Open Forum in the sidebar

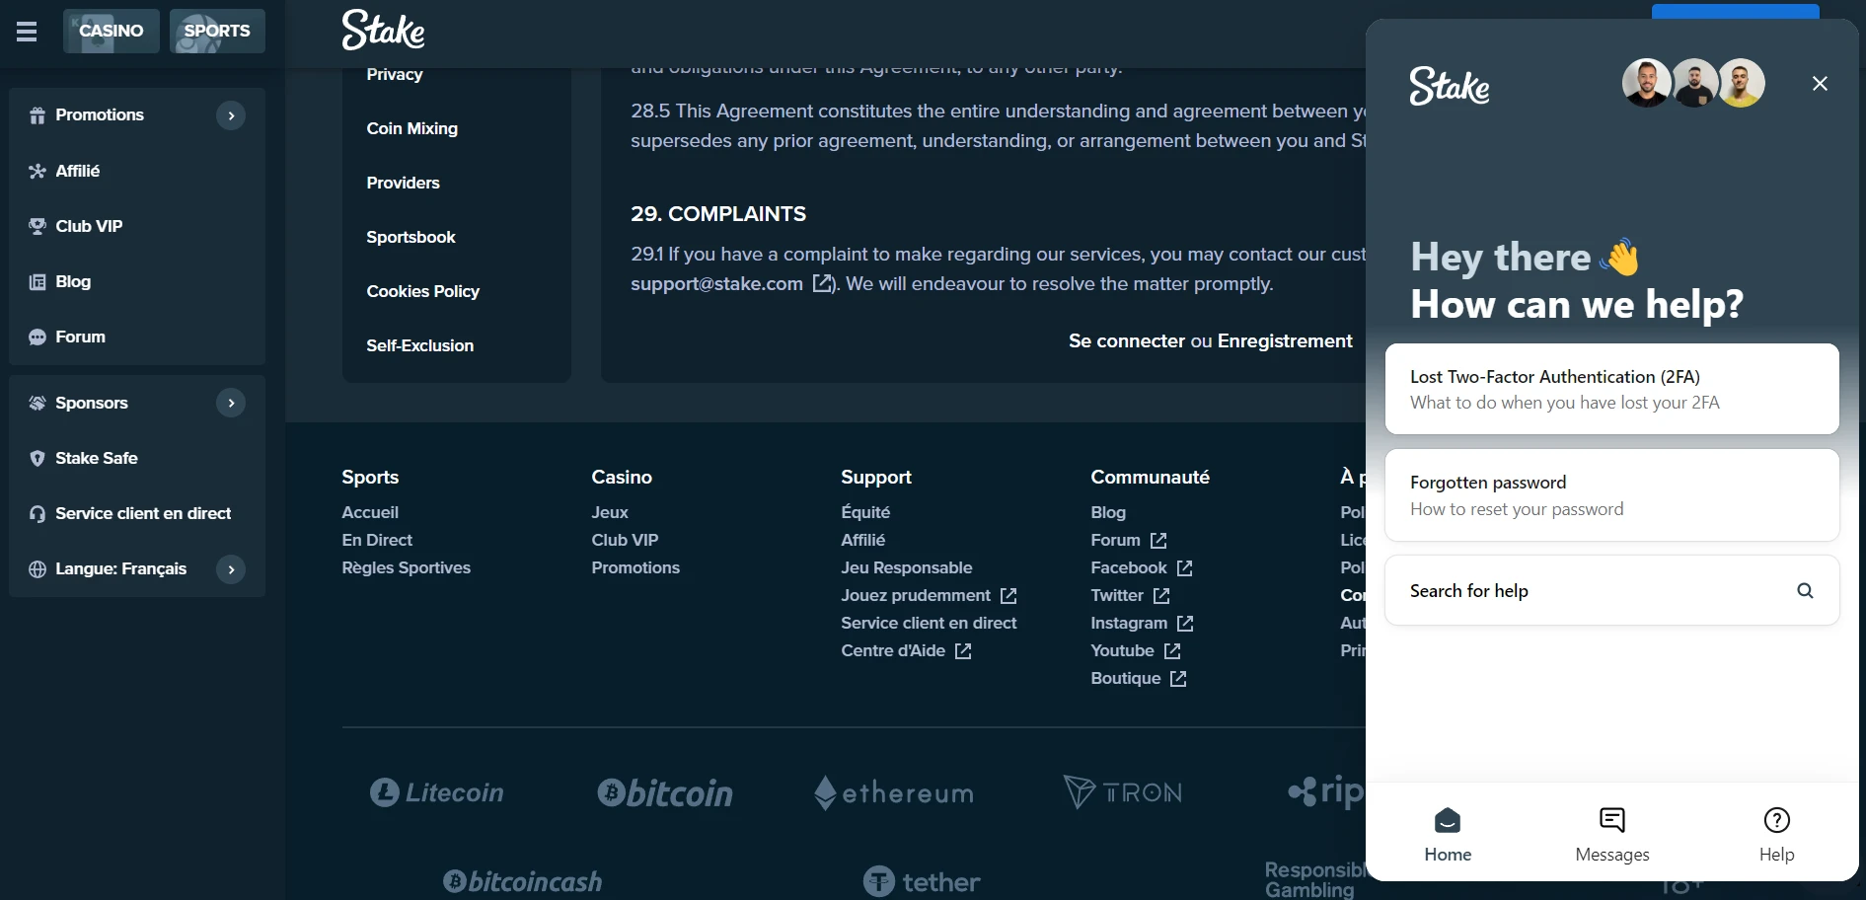point(80,337)
